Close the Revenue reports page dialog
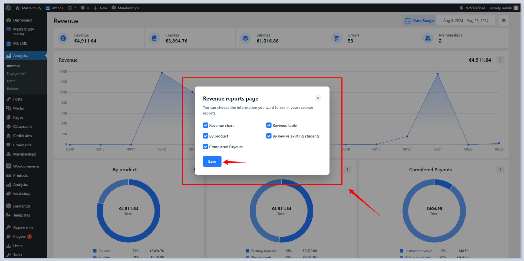Image resolution: width=524 pixels, height=261 pixels. coord(318,98)
